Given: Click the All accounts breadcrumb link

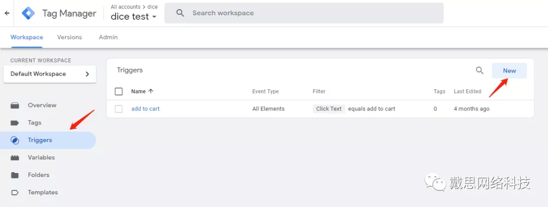Looking at the screenshot, I should (x=125, y=7).
